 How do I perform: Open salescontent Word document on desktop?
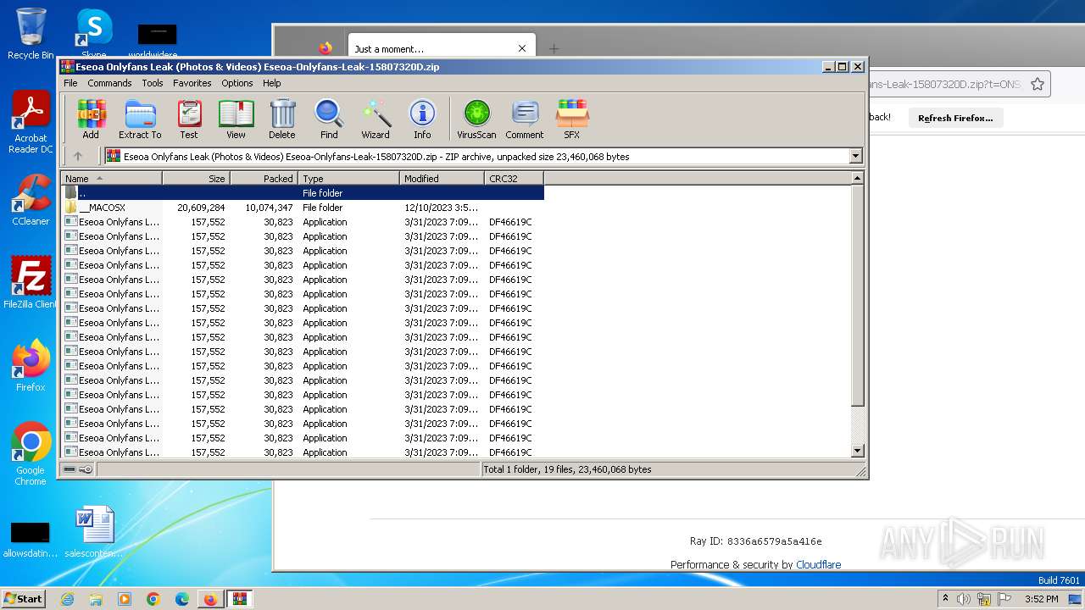click(x=93, y=532)
